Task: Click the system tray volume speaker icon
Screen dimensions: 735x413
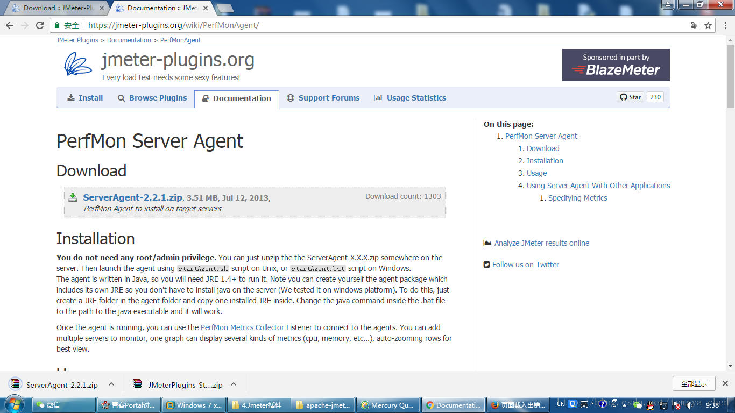Action: (x=689, y=405)
